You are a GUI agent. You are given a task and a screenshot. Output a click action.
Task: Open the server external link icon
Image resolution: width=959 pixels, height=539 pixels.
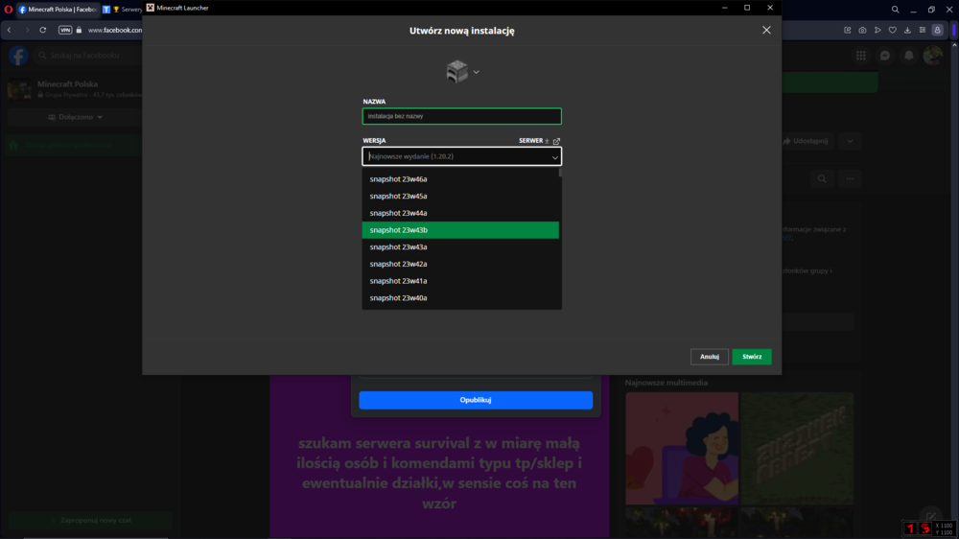(x=556, y=141)
